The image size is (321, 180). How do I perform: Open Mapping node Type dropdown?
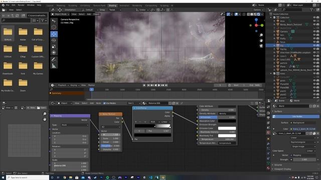(x=75, y=125)
